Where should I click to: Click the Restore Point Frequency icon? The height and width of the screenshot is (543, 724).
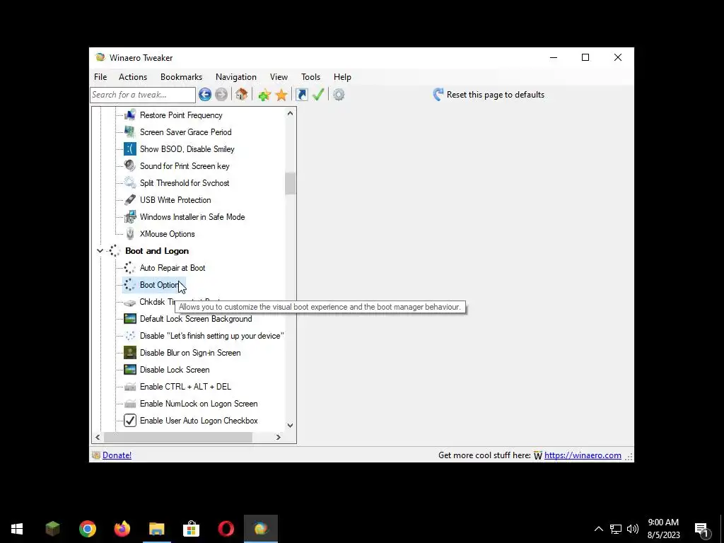[x=130, y=115]
